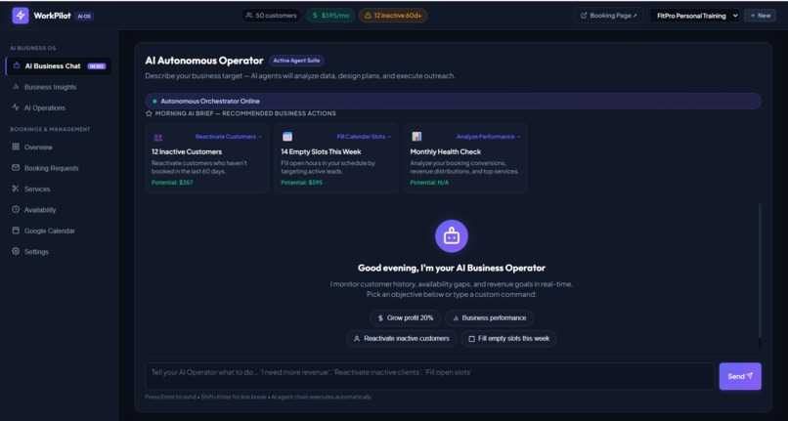Click the WorkPilot lightning logo icon
Viewport: 788px width, 421px height.
21,16
